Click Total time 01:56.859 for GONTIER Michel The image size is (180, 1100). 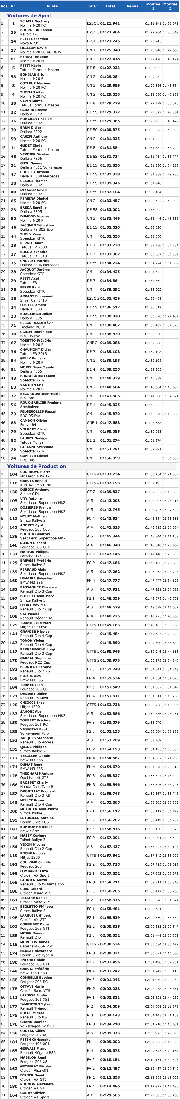tap(110, 458)
